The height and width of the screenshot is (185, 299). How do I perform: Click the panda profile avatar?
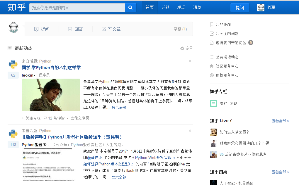[14, 27]
